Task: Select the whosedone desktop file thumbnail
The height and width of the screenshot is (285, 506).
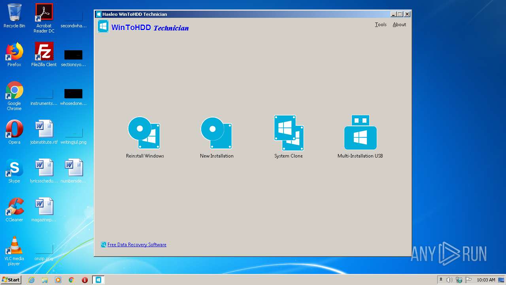Action: [74, 93]
